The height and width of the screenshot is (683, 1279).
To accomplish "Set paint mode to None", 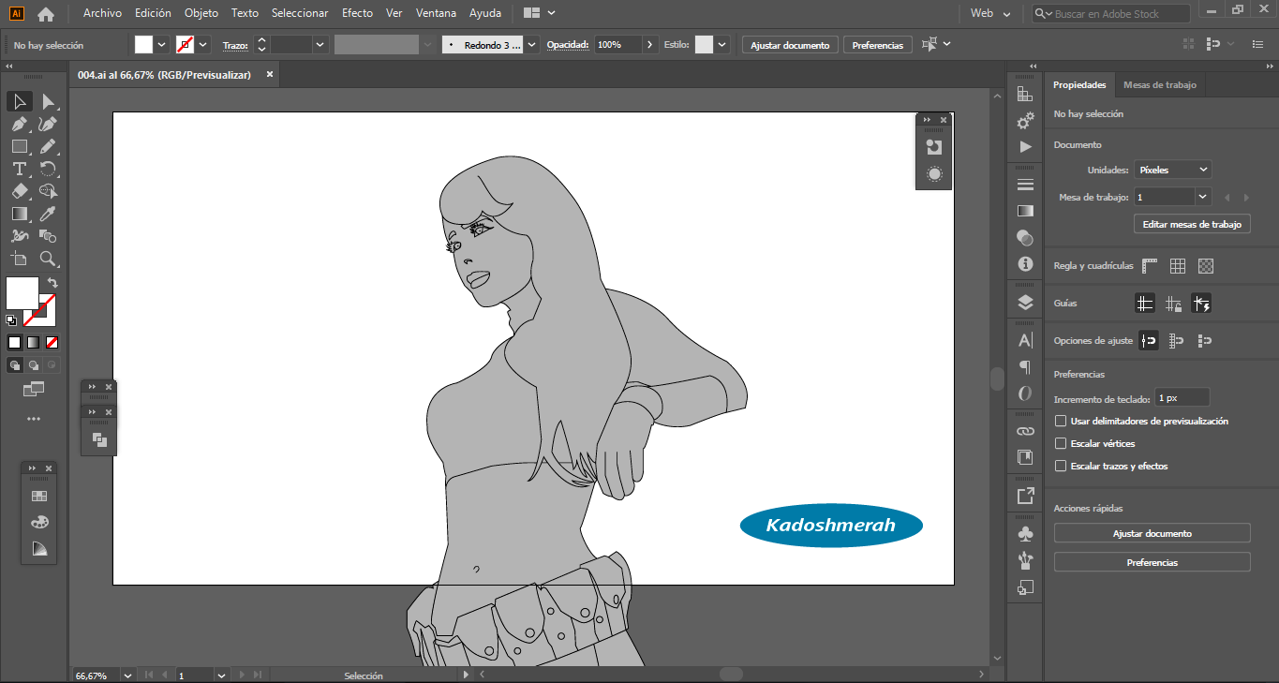I will [52, 342].
